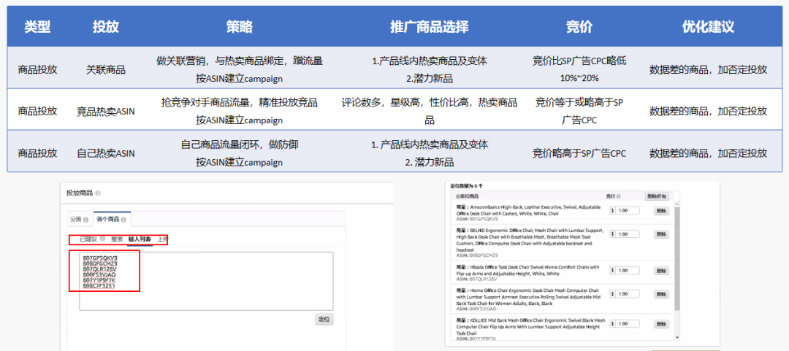Viewport: 789px width, 351px height.
Task: Click the 抢竞争对手商品流量 strategy cell
Action: coord(240,111)
